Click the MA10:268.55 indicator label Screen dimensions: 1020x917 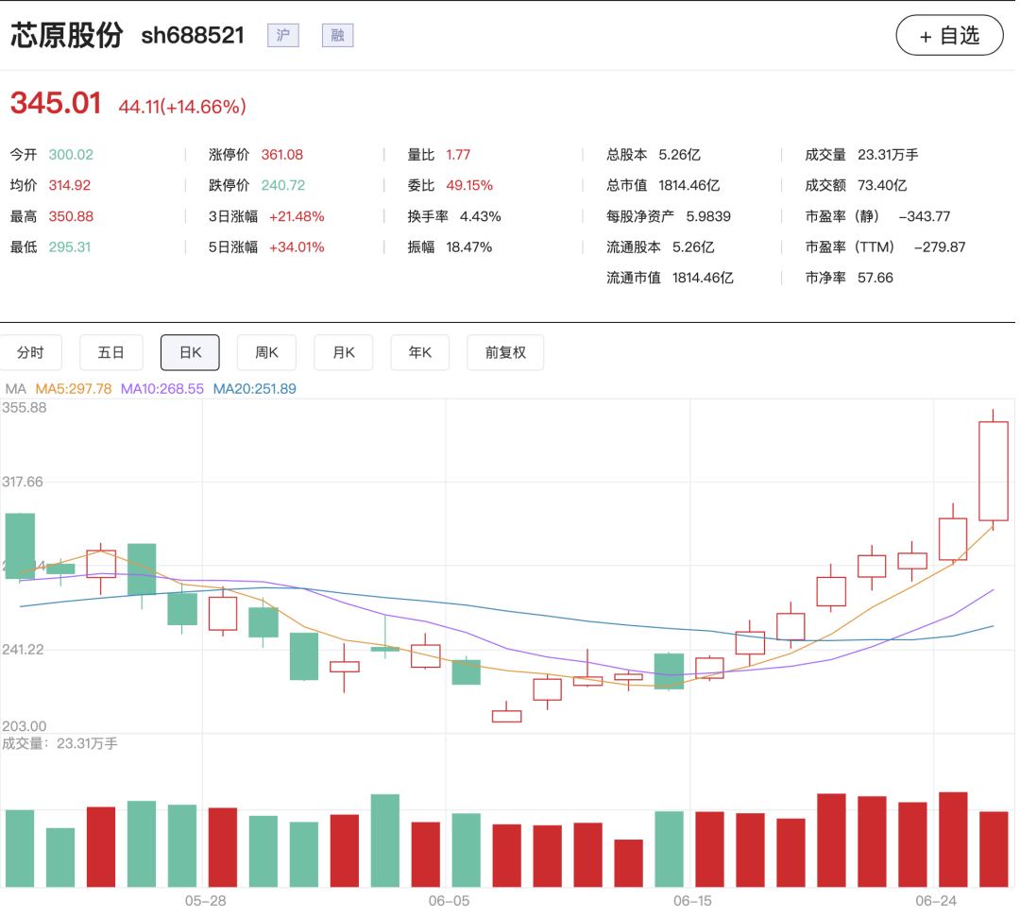tap(162, 389)
